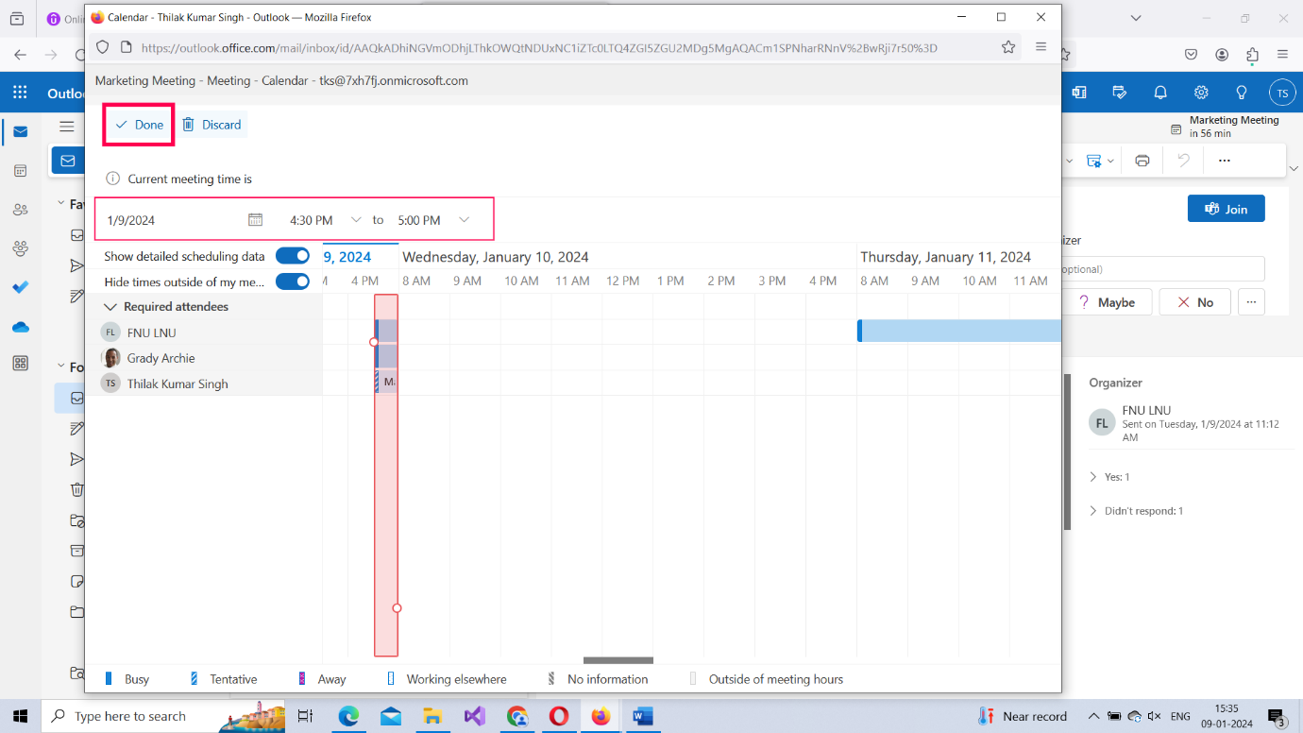Discard the proposed time changes

pos(212,125)
